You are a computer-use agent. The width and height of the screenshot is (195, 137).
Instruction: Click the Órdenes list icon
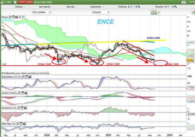point(131,7)
